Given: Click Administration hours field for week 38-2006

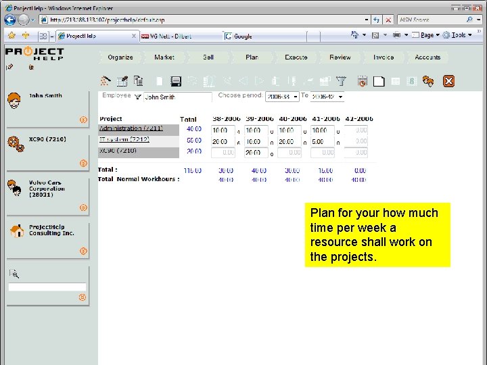Looking at the screenshot, I should (x=223, y=130).
